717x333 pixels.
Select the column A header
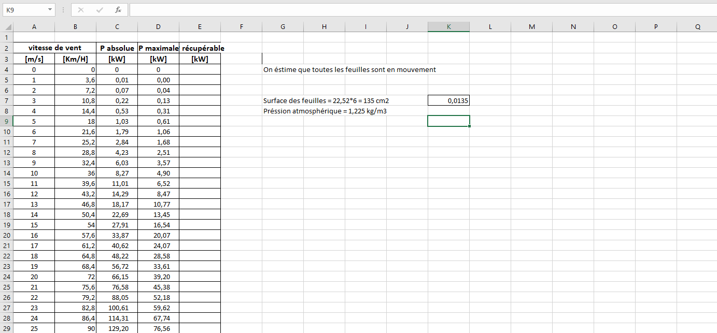(x=34, y=27)
